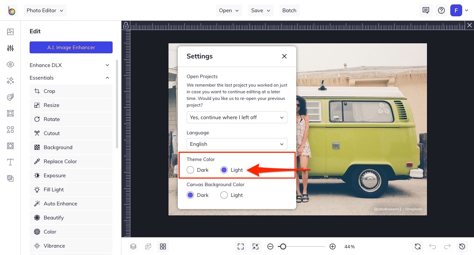
Task: Click the fit to screen icon
Action: click(x=241, y=246)
